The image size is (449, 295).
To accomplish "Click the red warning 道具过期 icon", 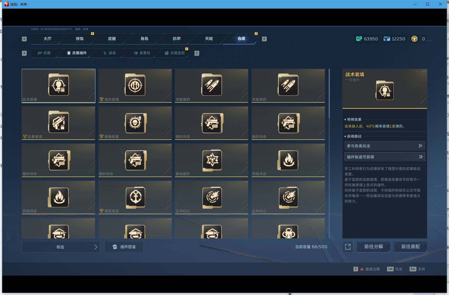I will tap(362, 269).
